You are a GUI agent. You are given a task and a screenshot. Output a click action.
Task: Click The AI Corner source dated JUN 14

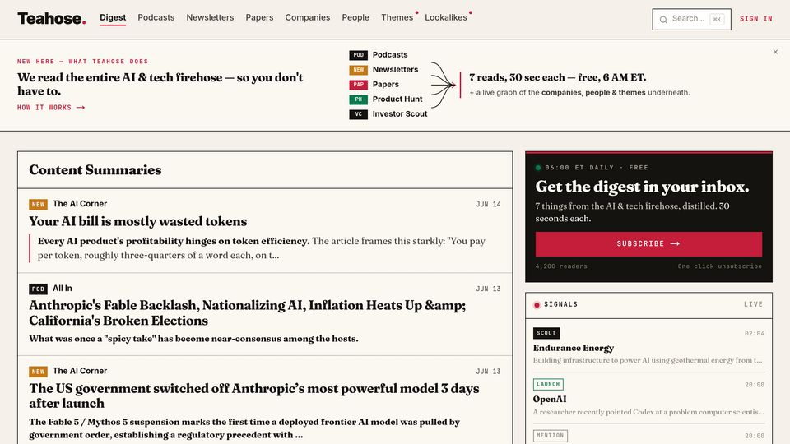80,204
